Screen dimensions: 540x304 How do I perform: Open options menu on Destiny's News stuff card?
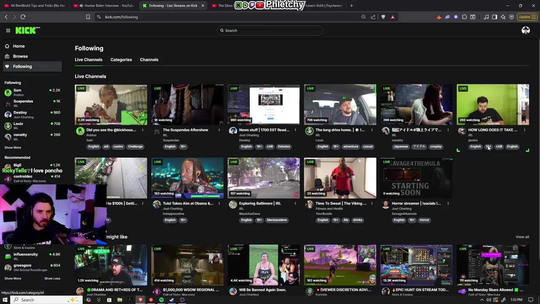295,130
